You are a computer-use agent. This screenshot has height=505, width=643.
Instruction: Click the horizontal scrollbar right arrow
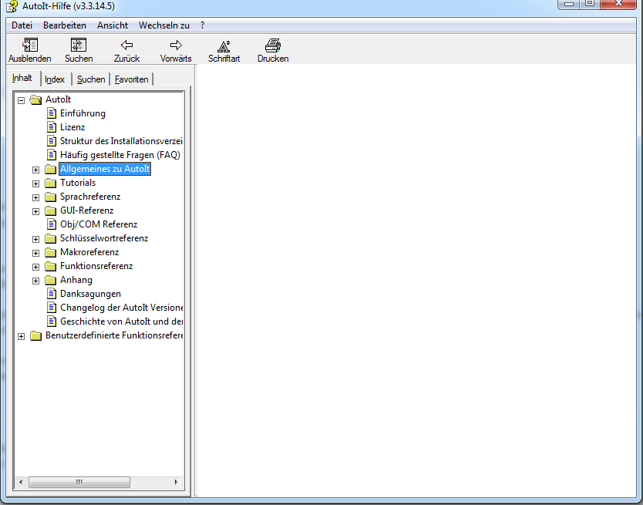click(x=178, y=483)
